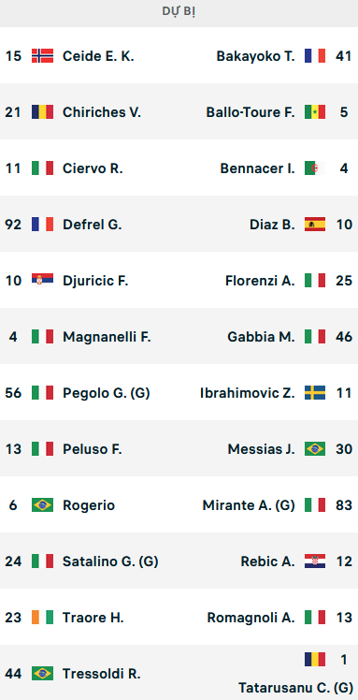Open Tressoldi R. player page

point(102,673)
